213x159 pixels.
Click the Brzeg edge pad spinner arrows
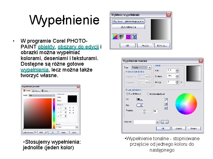tap(177, 82)
